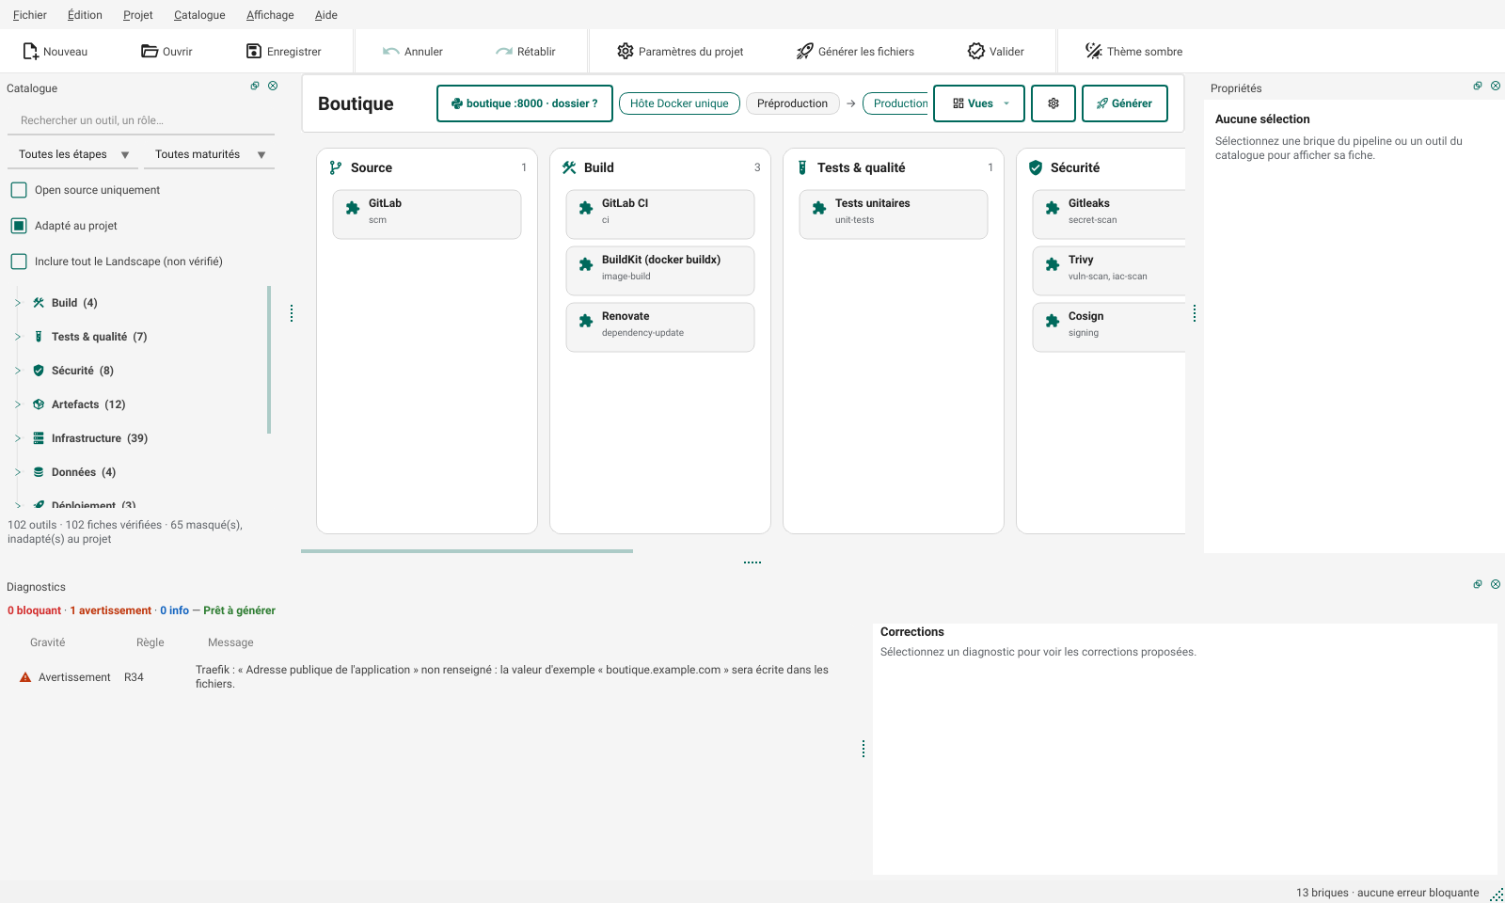Screen dimensions: 1505x903
Task: Open the Toutes les étapes dropdown
Action: (x=73, y=154)
